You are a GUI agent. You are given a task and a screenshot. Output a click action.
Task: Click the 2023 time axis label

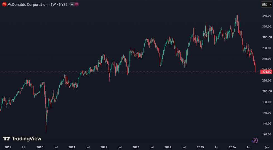click(136, 147)
